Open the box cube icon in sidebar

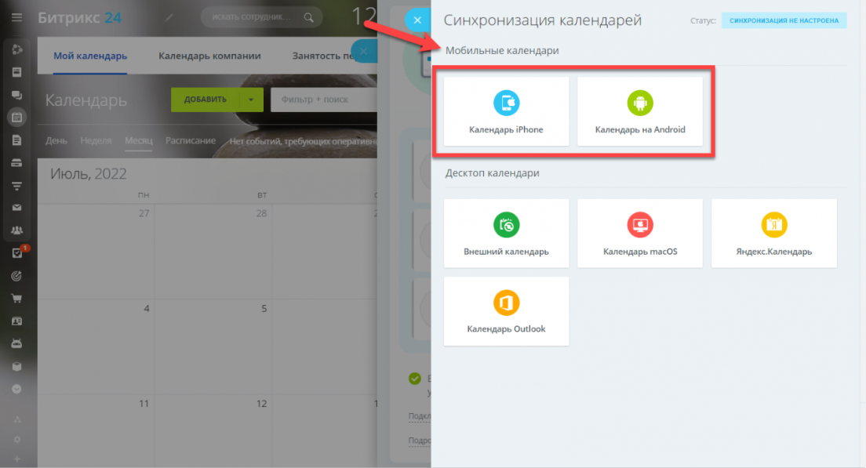(17, 366)
